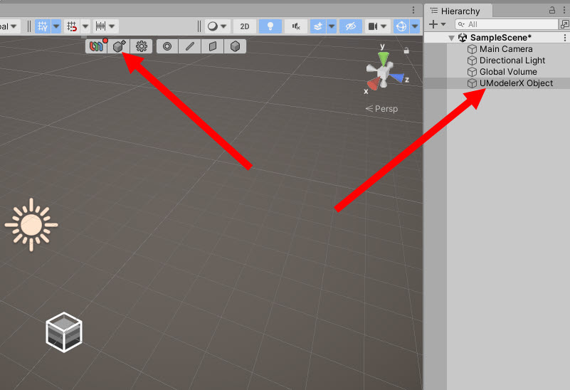Toggle grid snapping button
The height and width of the screenshot is (390, 570).
pos(72,26)
